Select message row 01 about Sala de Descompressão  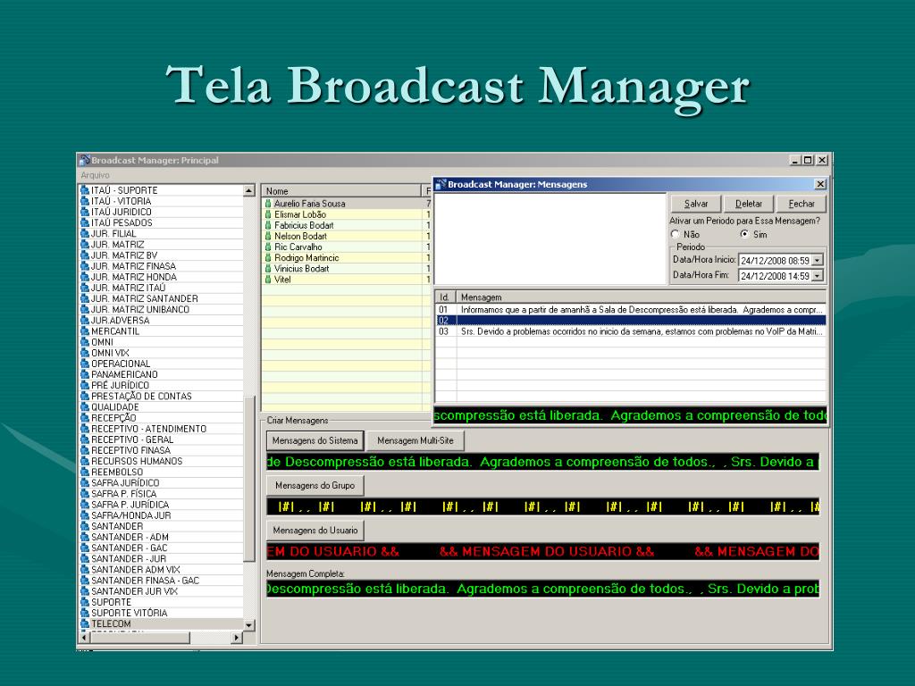631,310
